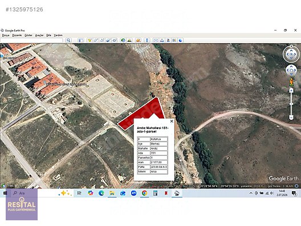The width and height of the screenshot is (301, 226).
Task: Click the orange Street View pegman
Action: pos(291,82)
